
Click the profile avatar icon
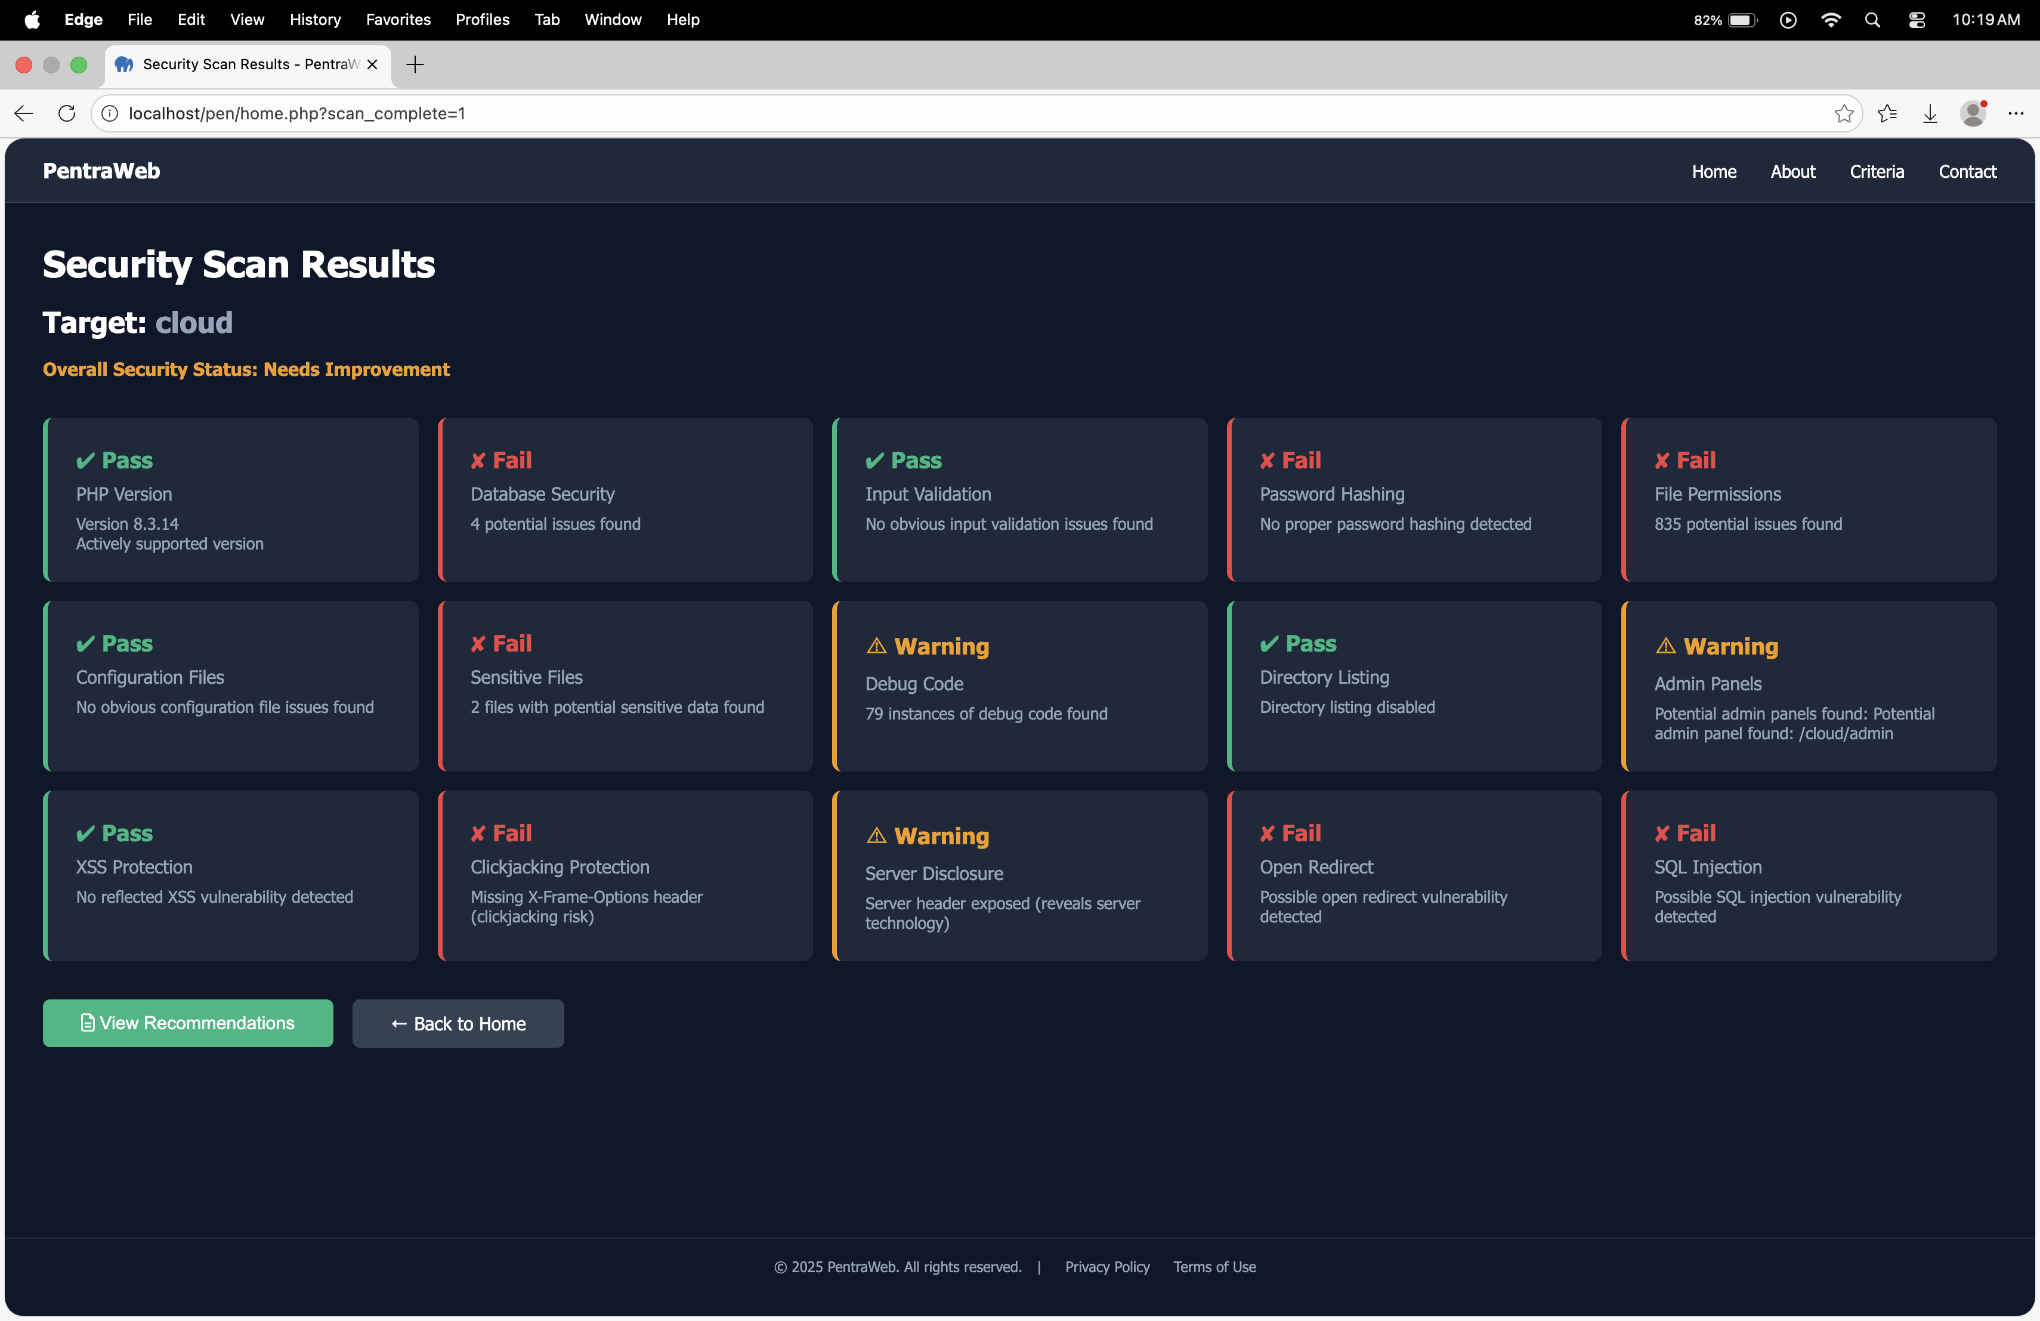[x=1973, y=113]
